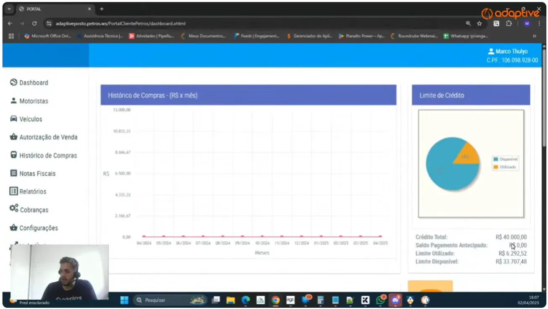Click the Histórico de Compras basket icon

(13, 155)
